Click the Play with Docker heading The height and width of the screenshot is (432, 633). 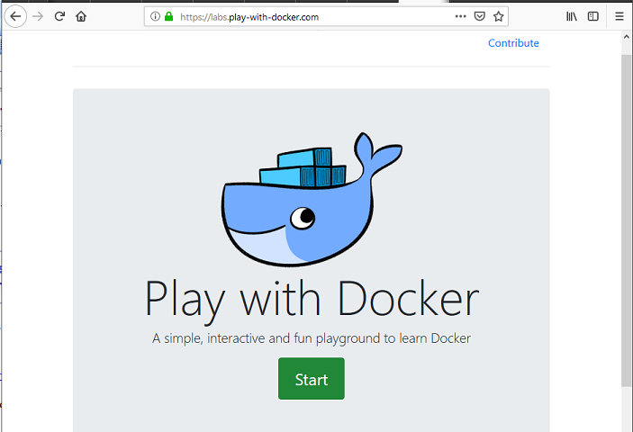tap(312, 301)
